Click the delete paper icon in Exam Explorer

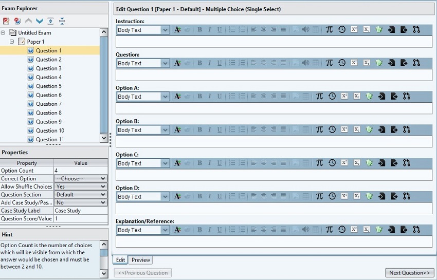[x=6, y=21]
